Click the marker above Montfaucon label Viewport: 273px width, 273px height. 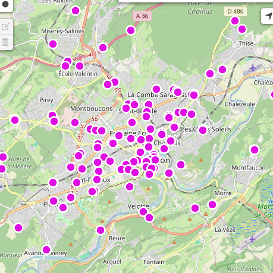point(255,150)
